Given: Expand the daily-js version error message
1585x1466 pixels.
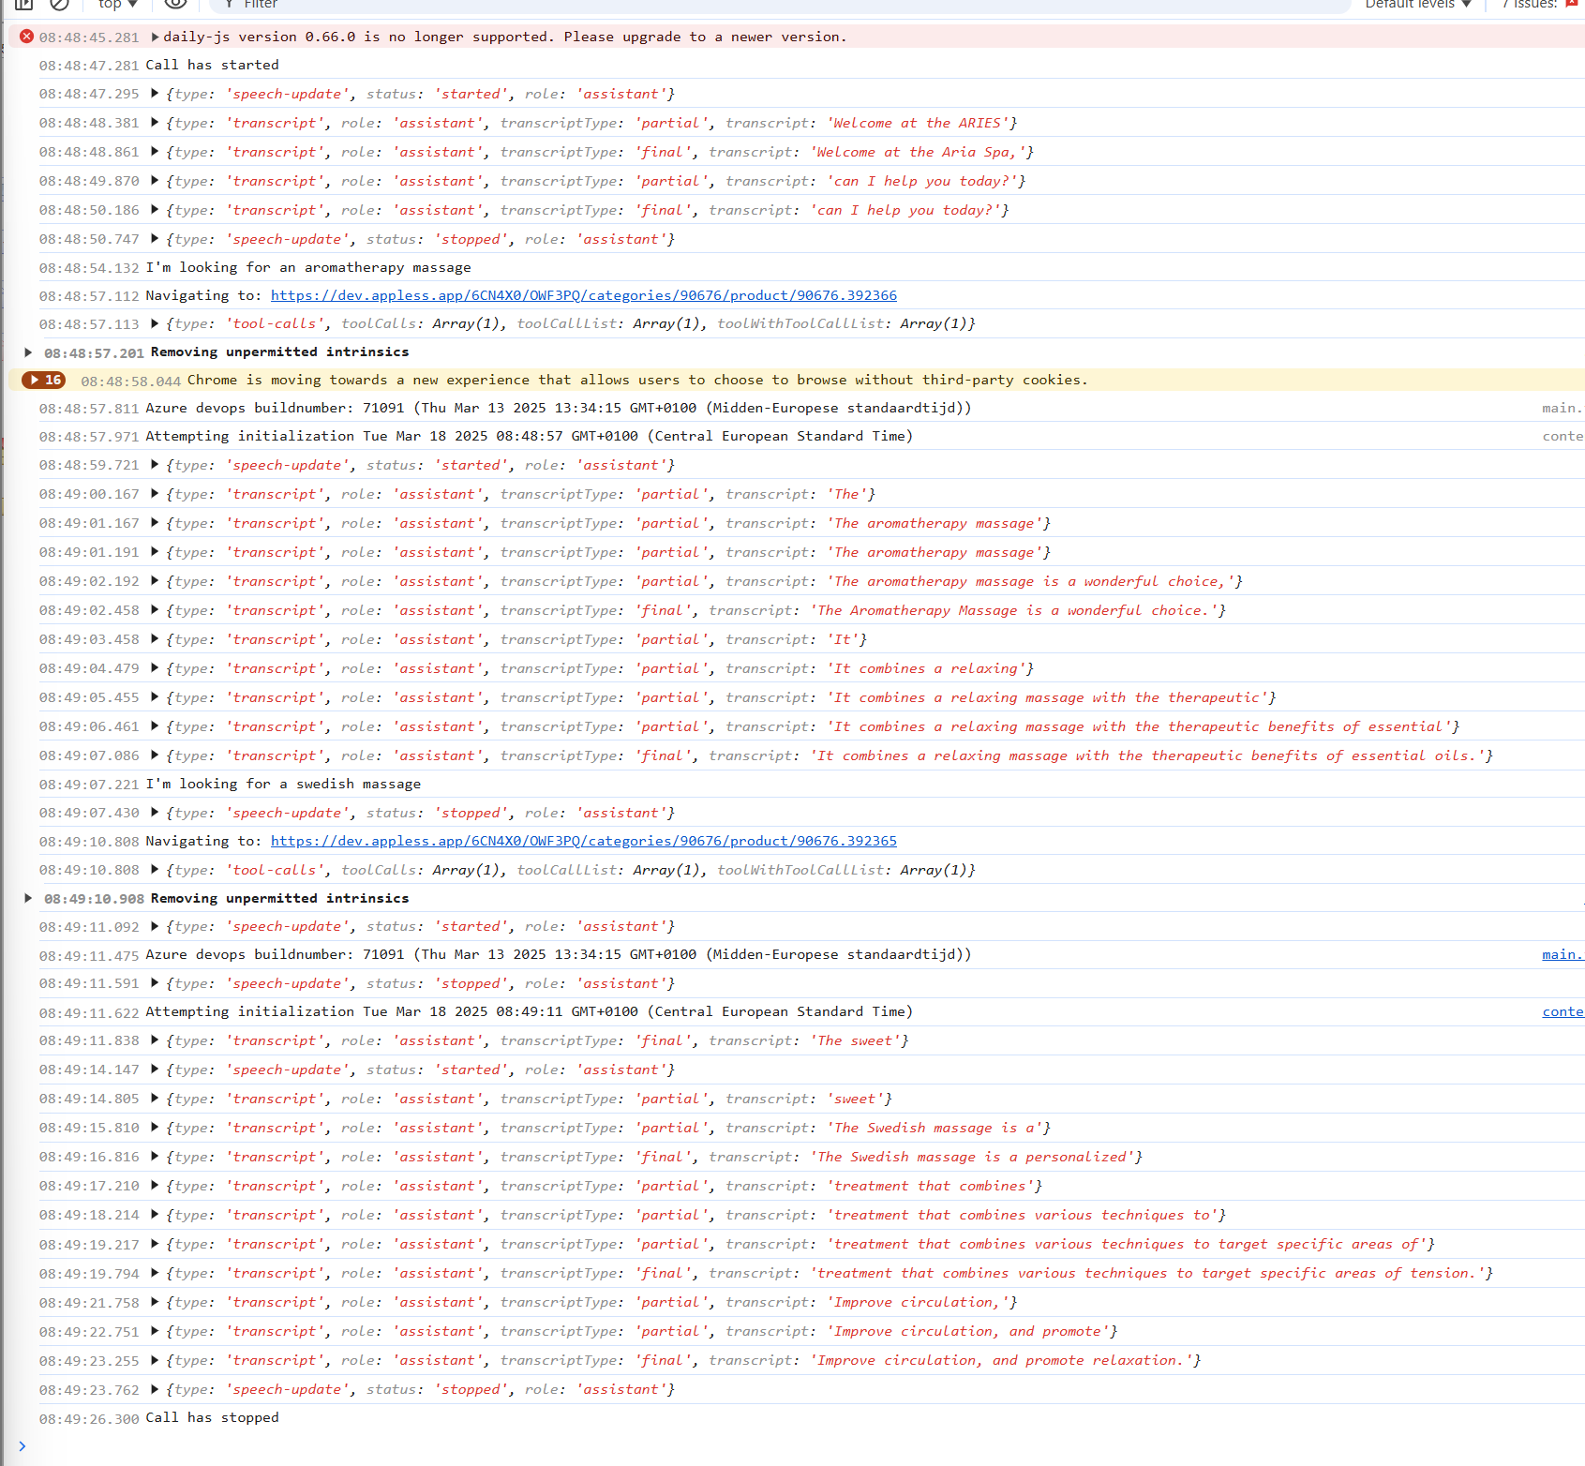Looking at the screenshot, I should point(155,37).
